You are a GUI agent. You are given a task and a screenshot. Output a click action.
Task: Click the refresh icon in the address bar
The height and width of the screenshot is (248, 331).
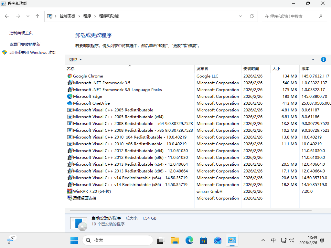point(252,16)
